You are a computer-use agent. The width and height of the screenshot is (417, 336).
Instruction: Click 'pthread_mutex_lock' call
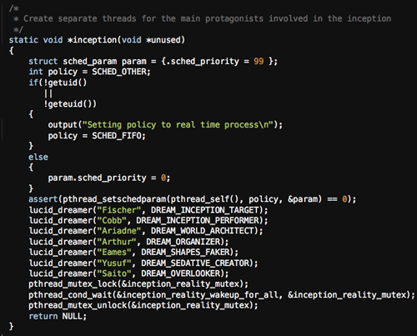click(73, 284)
